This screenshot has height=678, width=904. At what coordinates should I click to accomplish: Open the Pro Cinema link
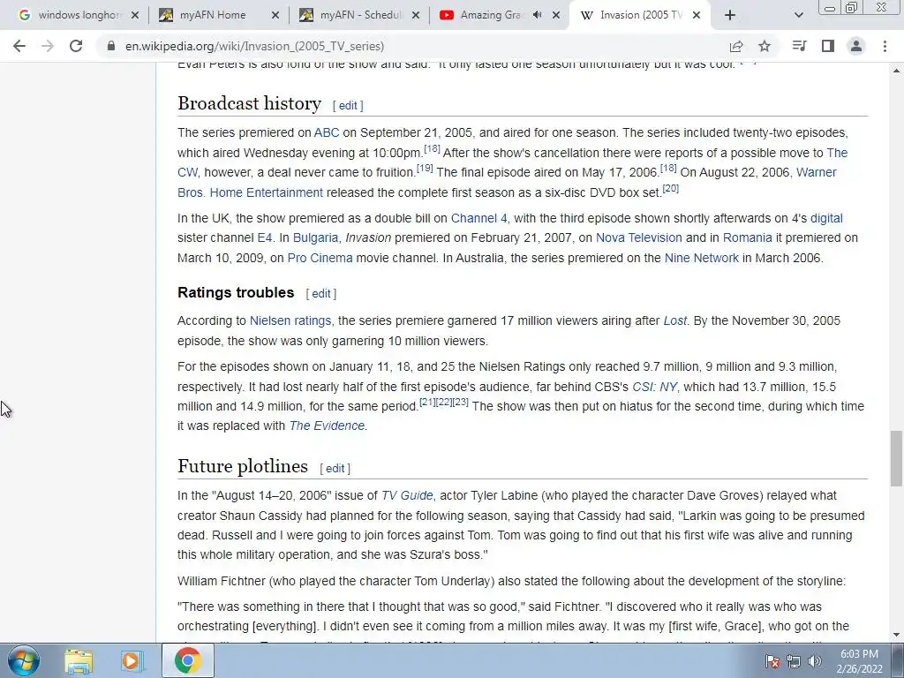tap(320, 259)
